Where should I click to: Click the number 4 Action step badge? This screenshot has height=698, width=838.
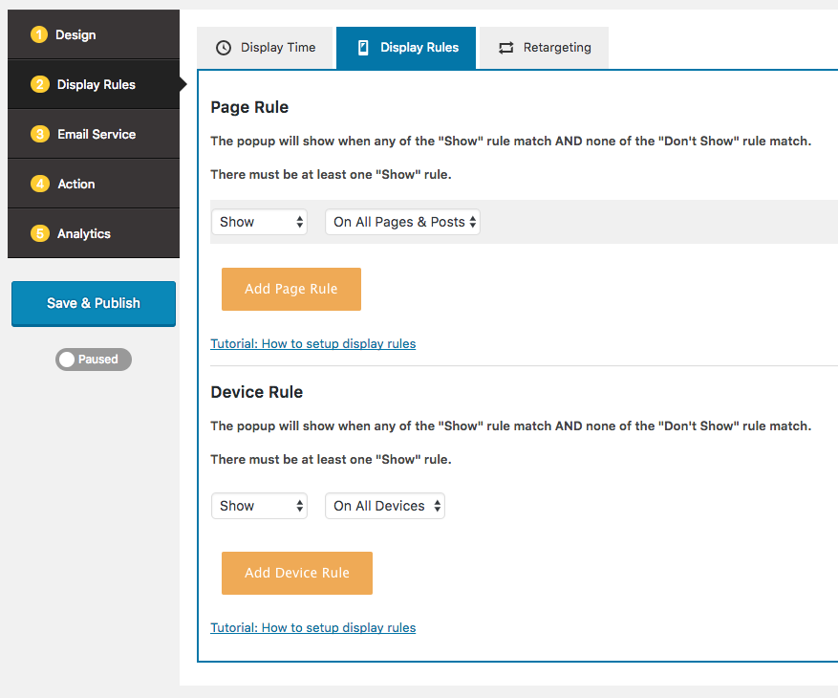(x=39, y=185)
